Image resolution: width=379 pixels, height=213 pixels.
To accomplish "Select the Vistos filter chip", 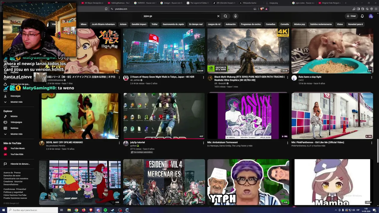I will coord(340,24).
